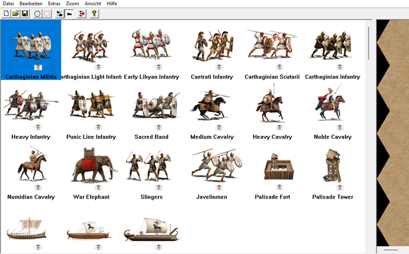
Task: Select the hexagon grid toolbar icon
Action: tap(37, 13)
